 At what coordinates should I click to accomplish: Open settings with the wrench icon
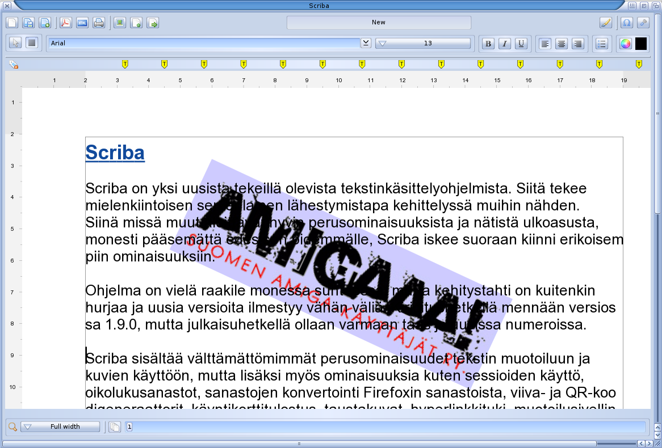click(x=643, y=23)
